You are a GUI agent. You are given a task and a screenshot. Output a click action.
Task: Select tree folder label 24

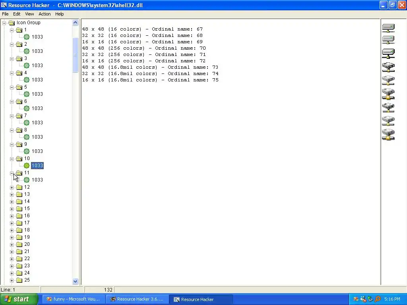click(27, 273)
